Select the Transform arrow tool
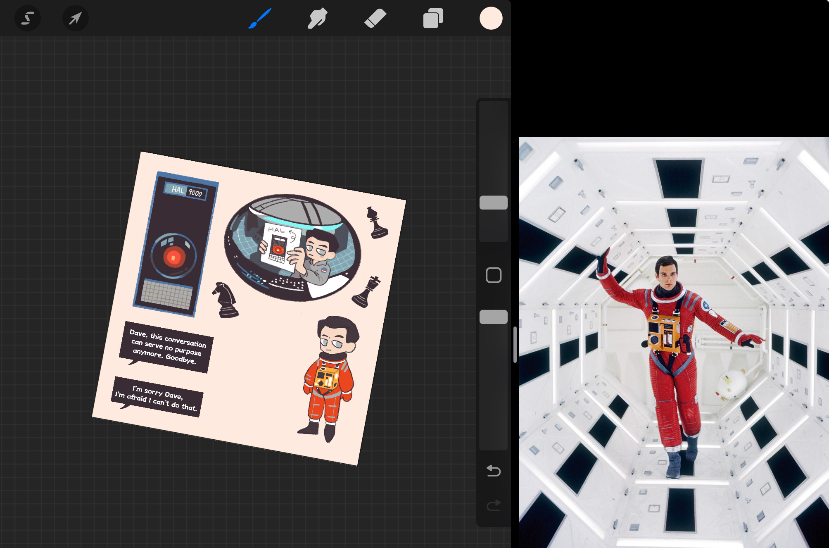This screenshot has height=548, width=829. click(x=75, y=18)
